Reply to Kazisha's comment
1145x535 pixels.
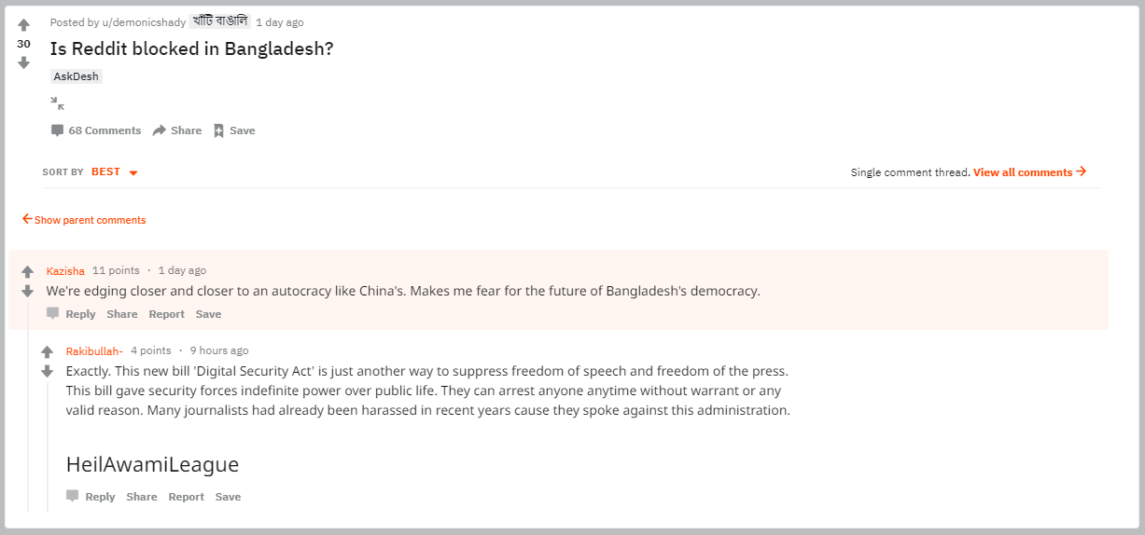click(x=72, y=314)
